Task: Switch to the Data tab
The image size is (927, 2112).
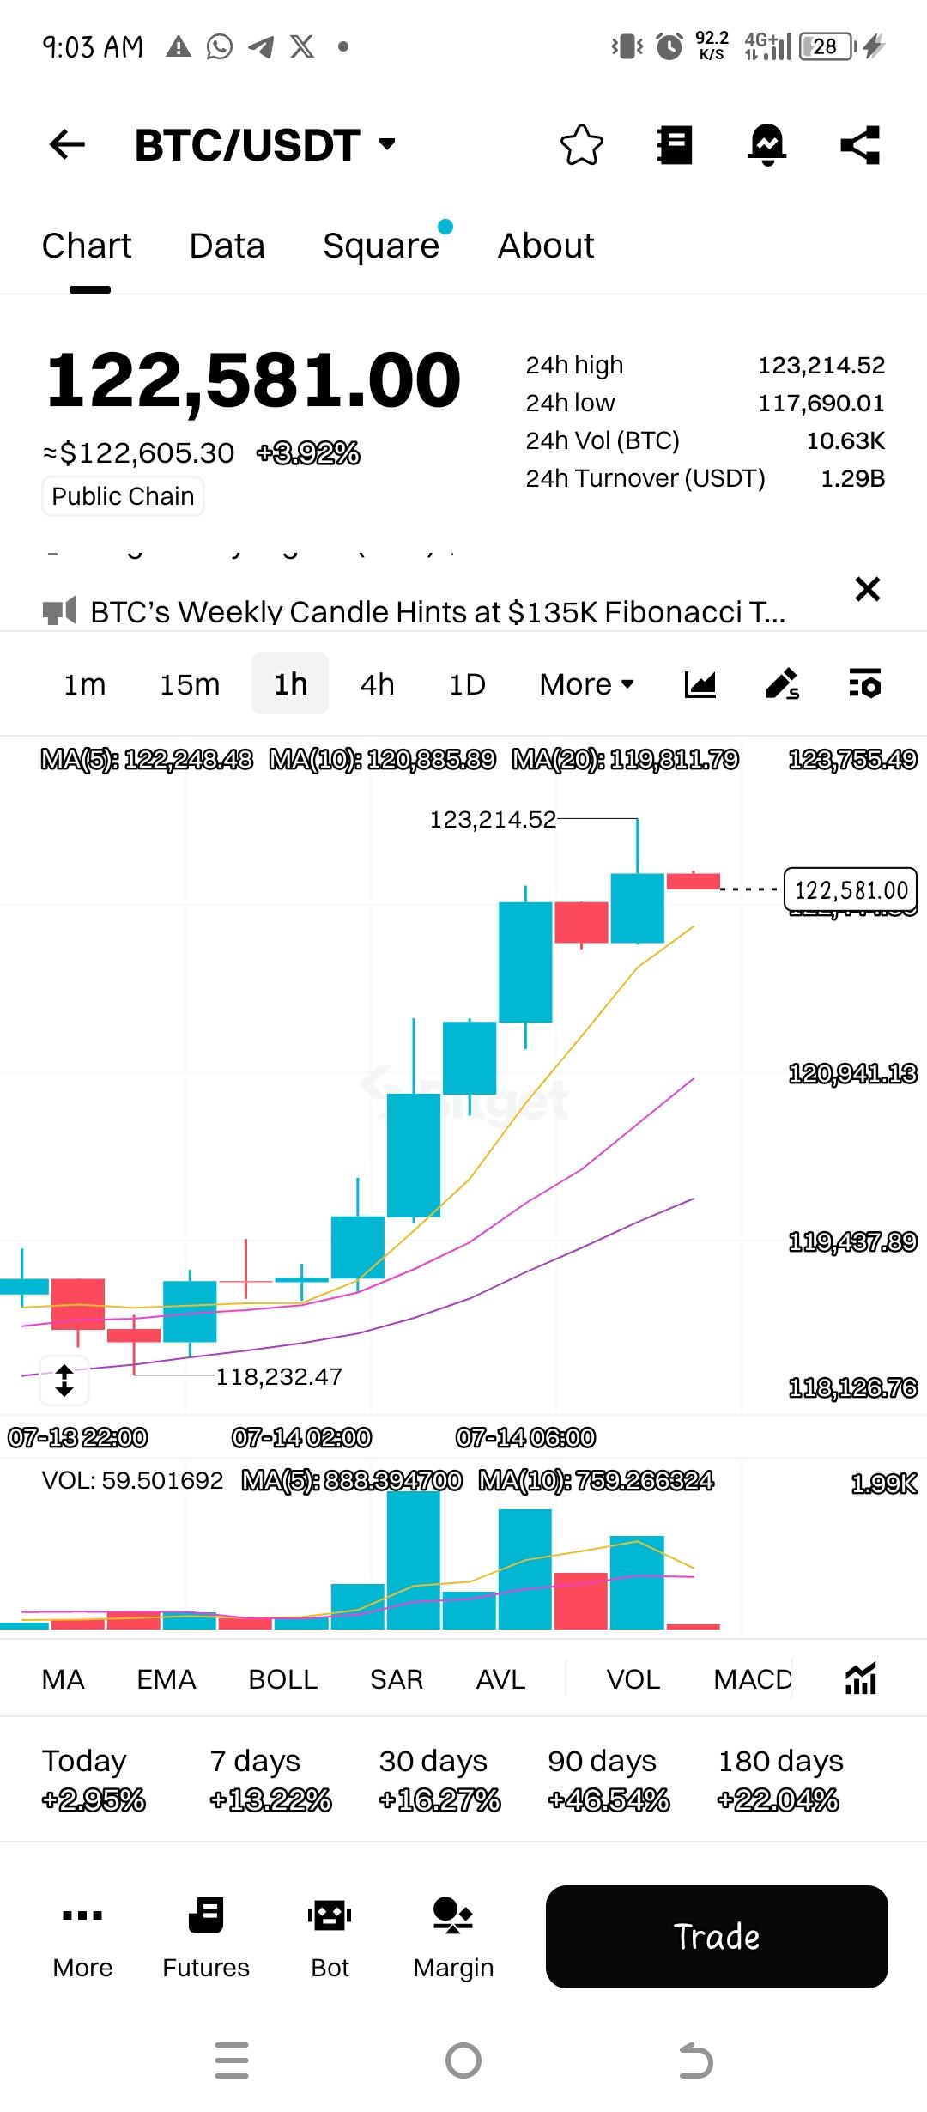Action: [x=227, y=246]
